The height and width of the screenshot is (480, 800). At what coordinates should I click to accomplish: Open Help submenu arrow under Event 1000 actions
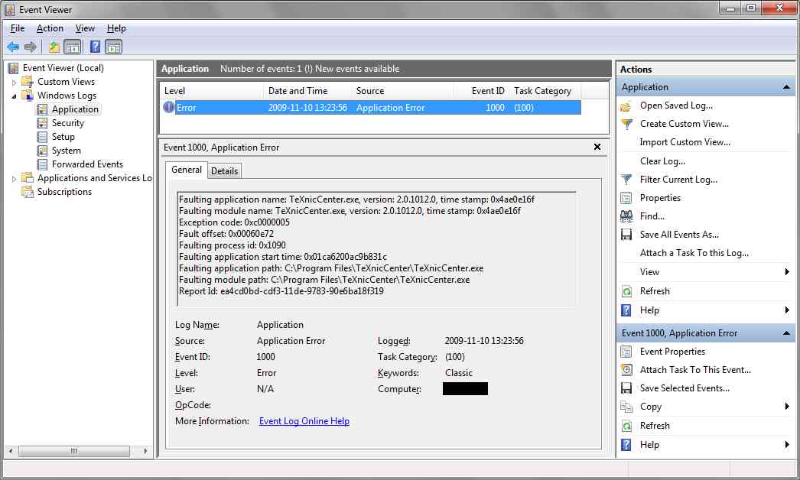pyautogui.click(x=787, y=445)
